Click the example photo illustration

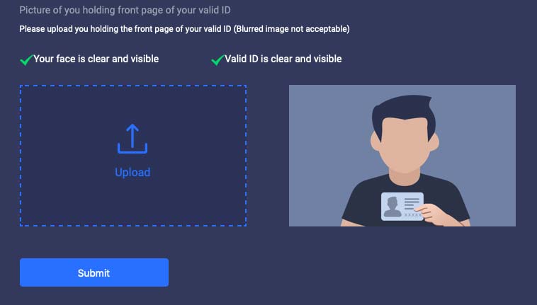click(402, 156)
